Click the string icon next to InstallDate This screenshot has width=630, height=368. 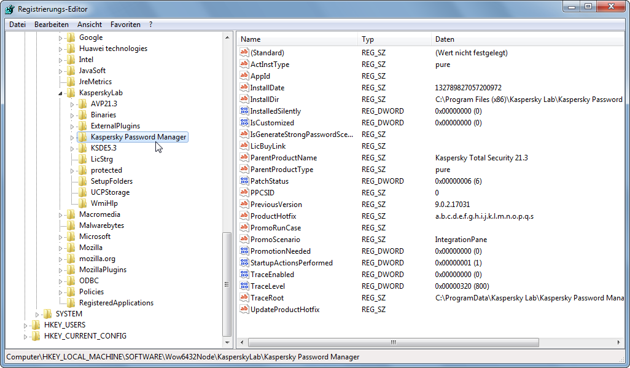pos(244,87)
